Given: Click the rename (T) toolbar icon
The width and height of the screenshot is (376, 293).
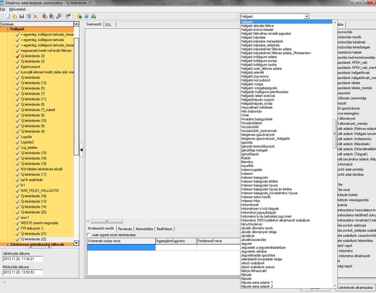Looking at the screenshot, I should [29, 16].
